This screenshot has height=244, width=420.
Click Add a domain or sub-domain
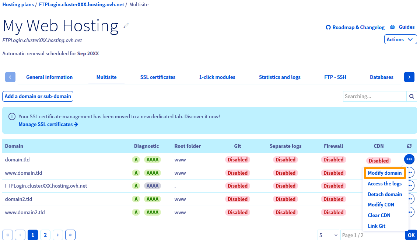point(38,96)
